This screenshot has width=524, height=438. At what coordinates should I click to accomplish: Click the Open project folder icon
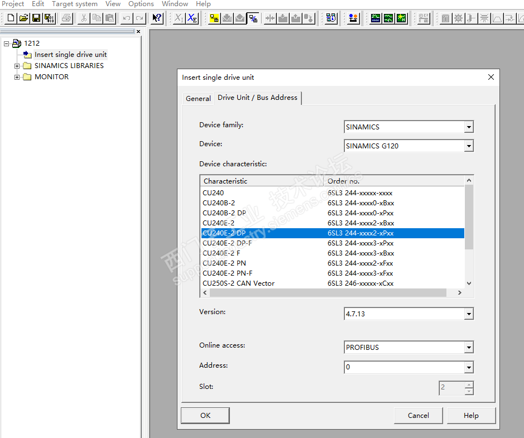[x=24, y=18]
